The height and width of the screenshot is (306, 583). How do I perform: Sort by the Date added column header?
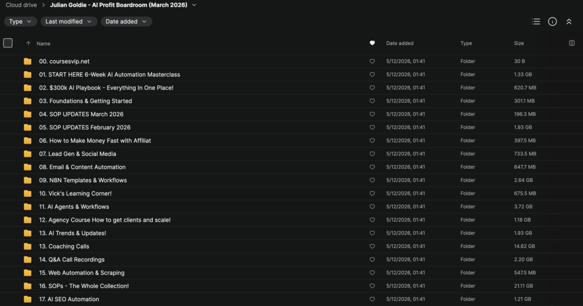[x=400, y=43]
